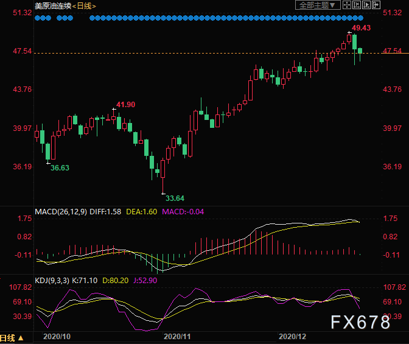The image size is (409, 344).
Task: Click the 2020/11 date on time axis
Action: click(178, 336)
